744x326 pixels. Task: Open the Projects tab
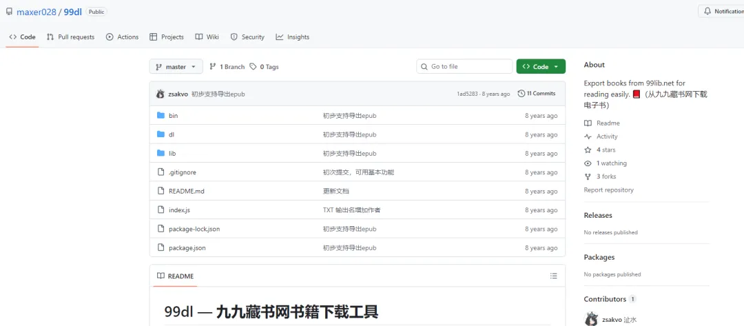coord(167,37)
